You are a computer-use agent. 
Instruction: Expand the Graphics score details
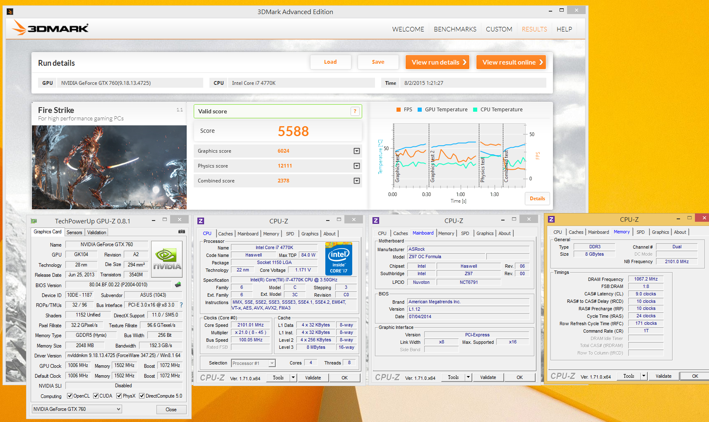pos(356,151)
